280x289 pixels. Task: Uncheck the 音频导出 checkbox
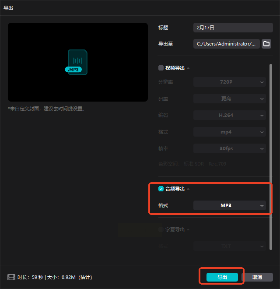(x=161, y=189)
